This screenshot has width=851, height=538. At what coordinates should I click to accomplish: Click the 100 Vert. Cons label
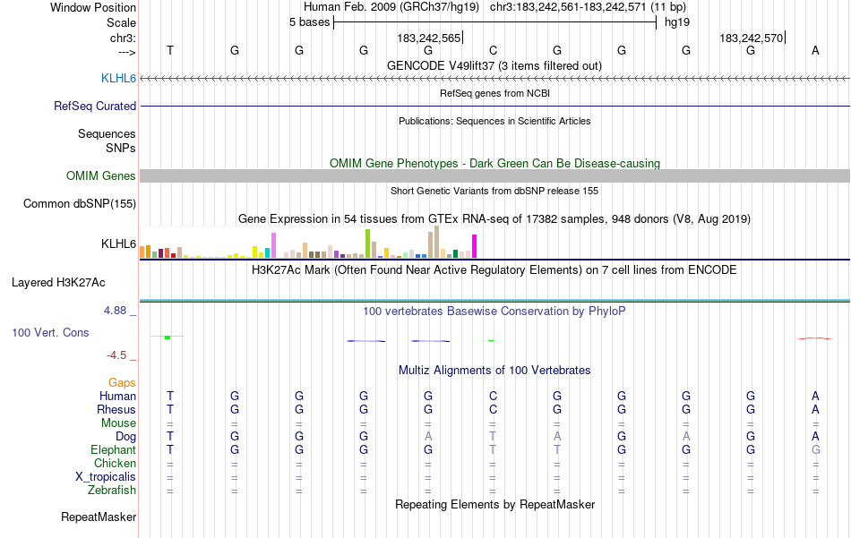(x=50, y=332)
